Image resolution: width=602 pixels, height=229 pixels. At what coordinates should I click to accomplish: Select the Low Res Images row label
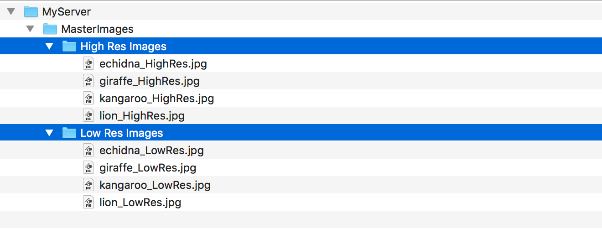click(122, 133)
